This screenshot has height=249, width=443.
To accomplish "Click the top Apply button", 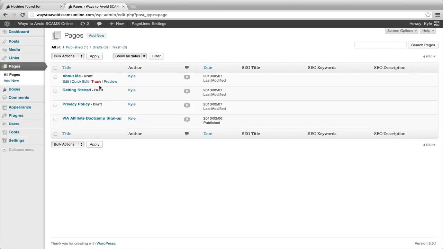I will coord(94,56).
